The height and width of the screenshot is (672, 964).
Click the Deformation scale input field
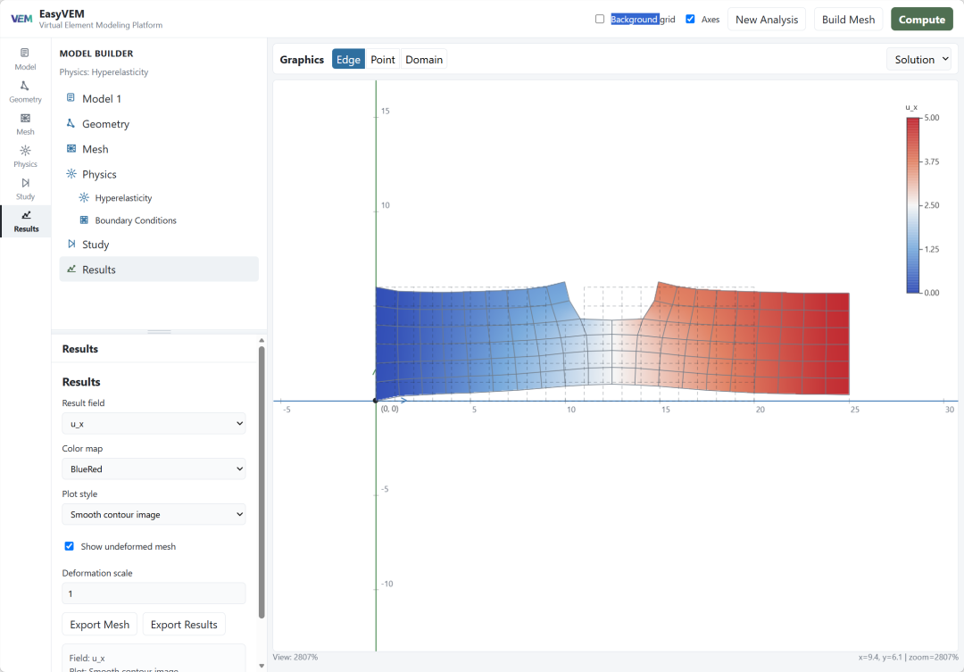tap(154, 593)
